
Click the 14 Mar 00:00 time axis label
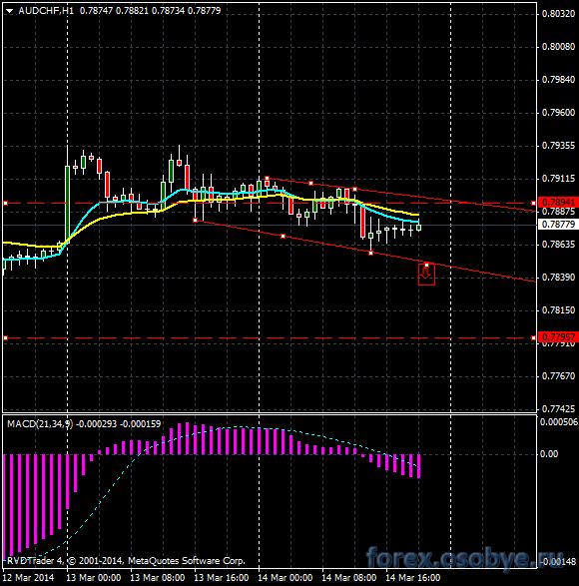(285, 578)
